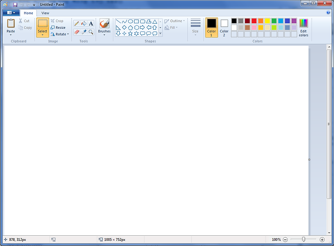Choose the Curve shape
The image size is (334, 246).
[124, 21]
